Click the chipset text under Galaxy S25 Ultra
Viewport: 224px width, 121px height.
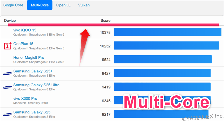(x=34, y=90)
